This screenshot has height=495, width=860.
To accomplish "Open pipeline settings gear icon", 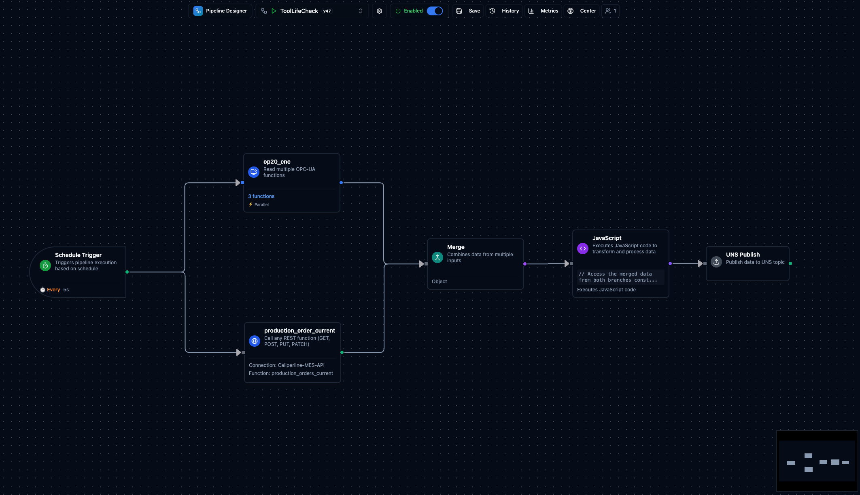I will coord(379,11).
